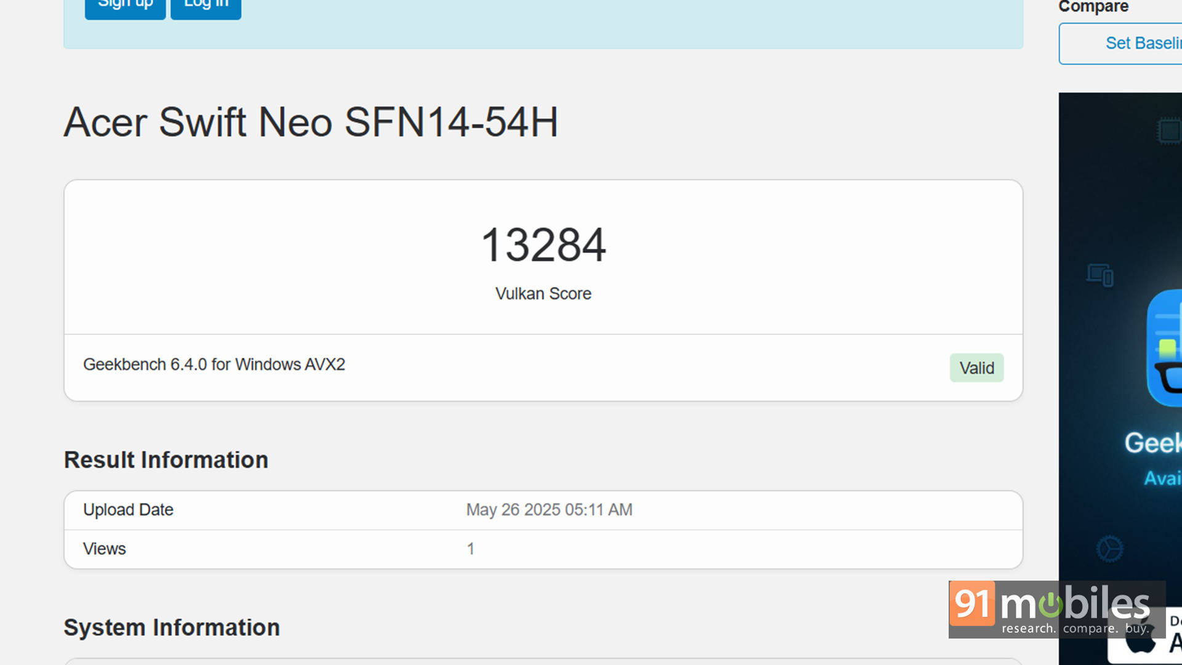The height and width of the screenshot is (665, 1182).
Task: Click the System Information heading
Action: pyautogui.click(x=172, y=627)
